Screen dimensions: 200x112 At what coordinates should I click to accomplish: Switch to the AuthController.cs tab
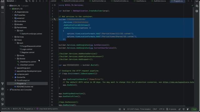[x=97, y=1]
